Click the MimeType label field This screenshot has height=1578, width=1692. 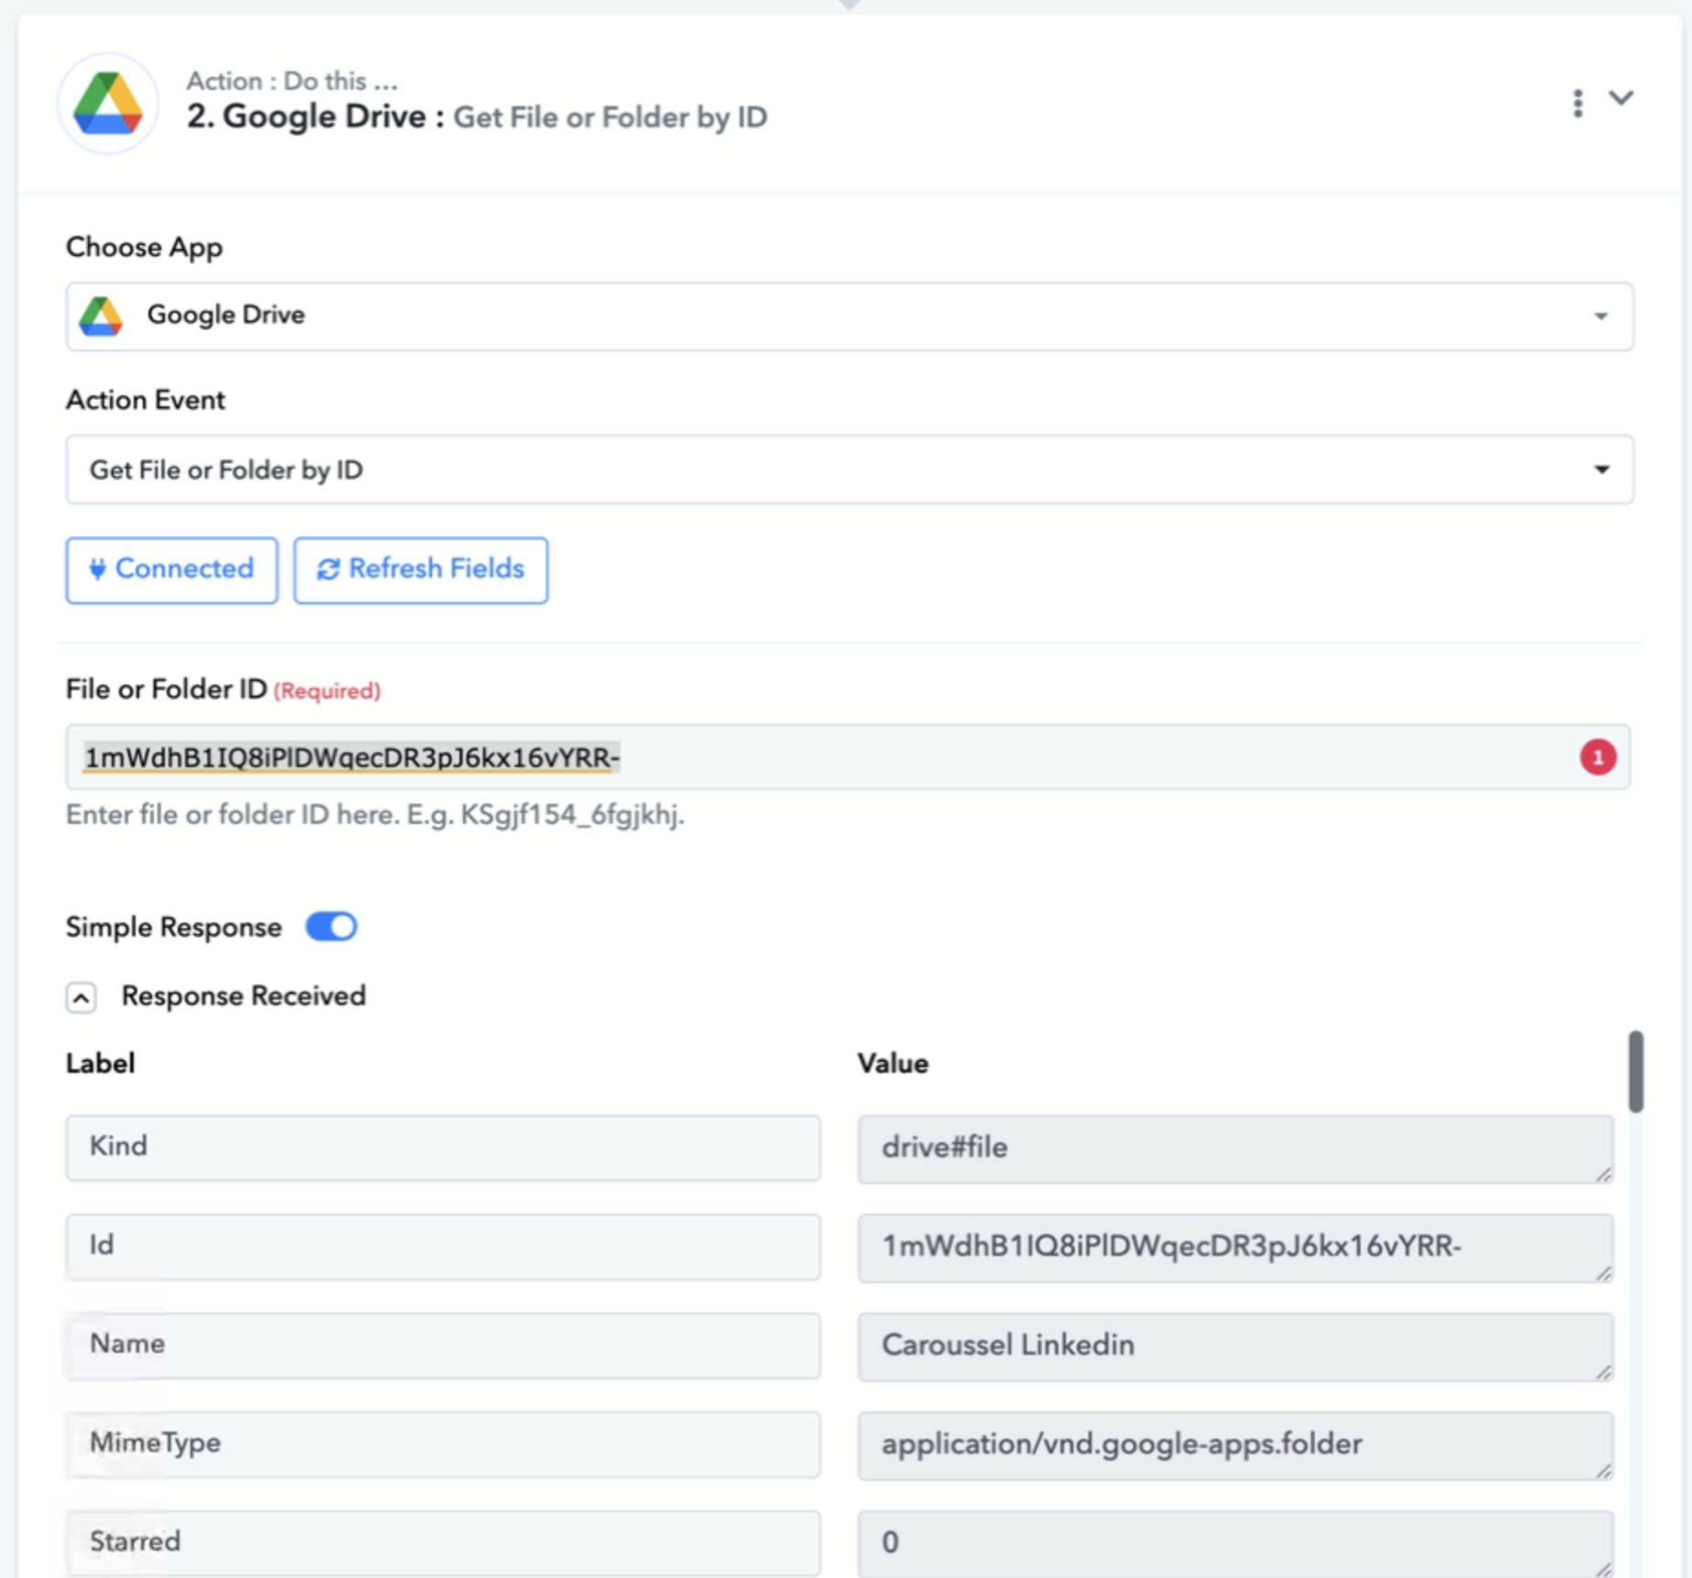click(443, 1444)
